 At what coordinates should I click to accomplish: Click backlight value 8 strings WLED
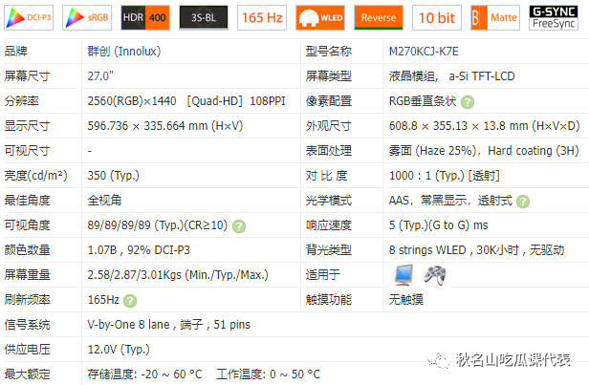(x=427, y=250)
